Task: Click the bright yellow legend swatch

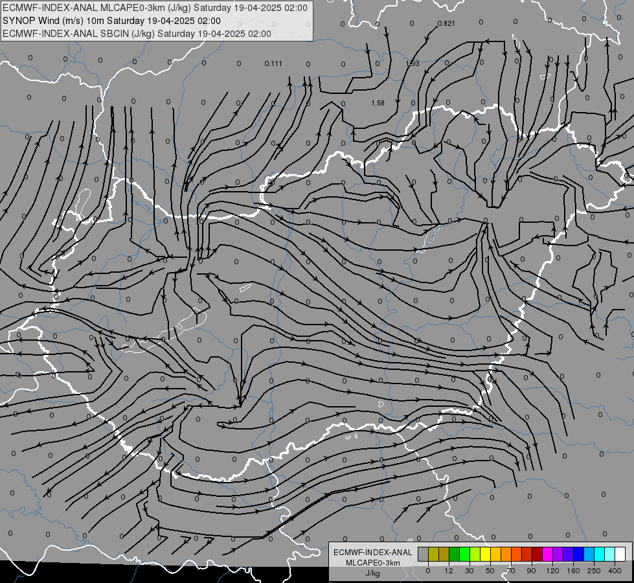Action: [x=486, y=554]
